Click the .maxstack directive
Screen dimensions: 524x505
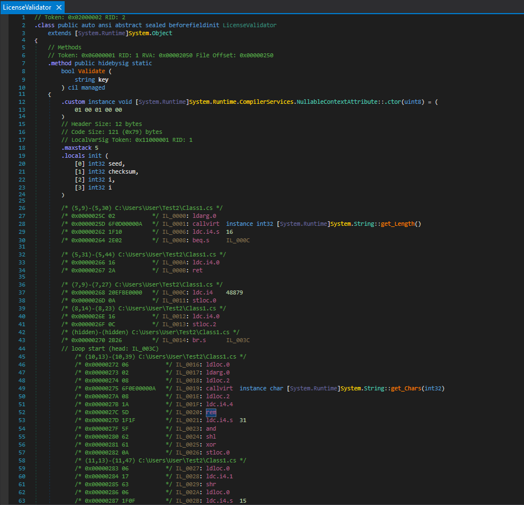pos(77,148)
